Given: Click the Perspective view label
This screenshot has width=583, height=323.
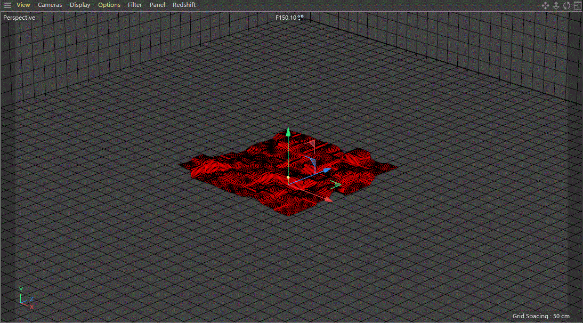Looking at the screenshot, I should [19, 18].
